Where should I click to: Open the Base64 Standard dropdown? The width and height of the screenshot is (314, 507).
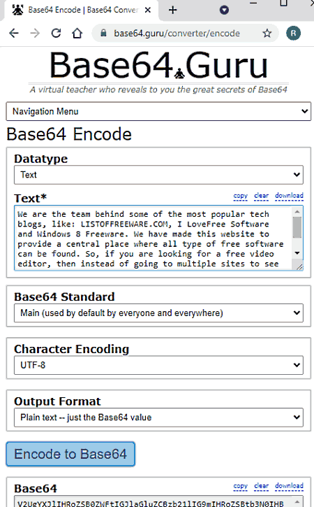tap(158, 313)
